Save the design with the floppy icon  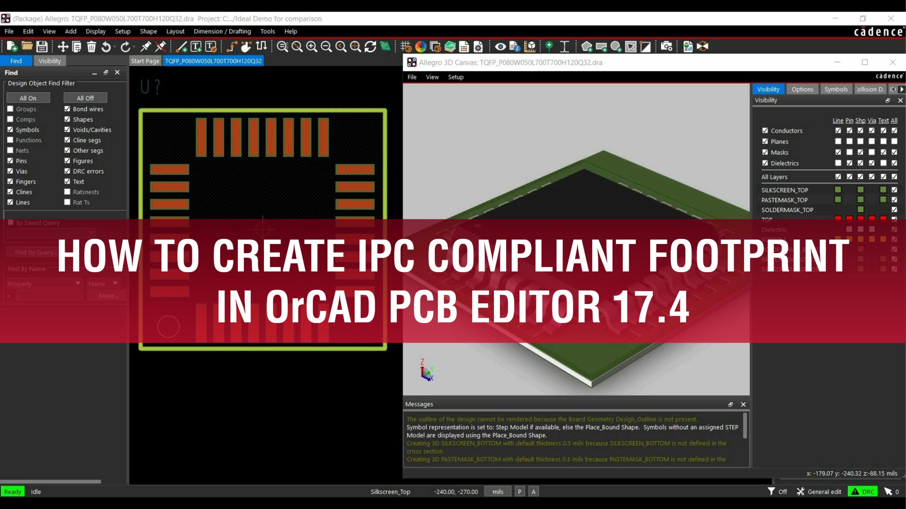42,46
